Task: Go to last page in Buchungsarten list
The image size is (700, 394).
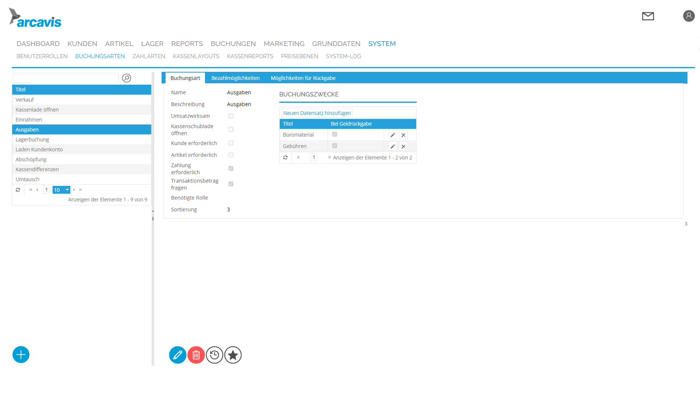Action: click(x=81, y=190)
